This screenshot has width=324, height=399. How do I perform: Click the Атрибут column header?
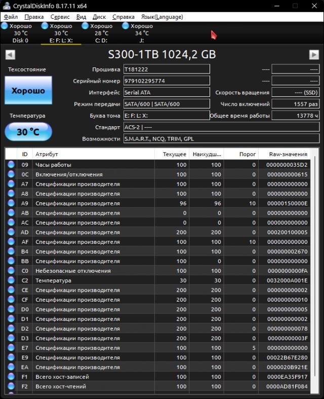click(93, 154)
